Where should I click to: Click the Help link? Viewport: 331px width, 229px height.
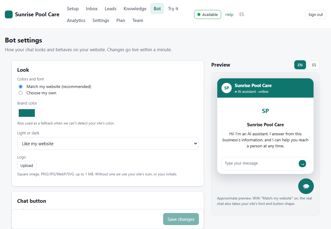(229, 14)
